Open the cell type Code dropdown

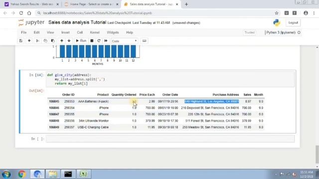124,41
